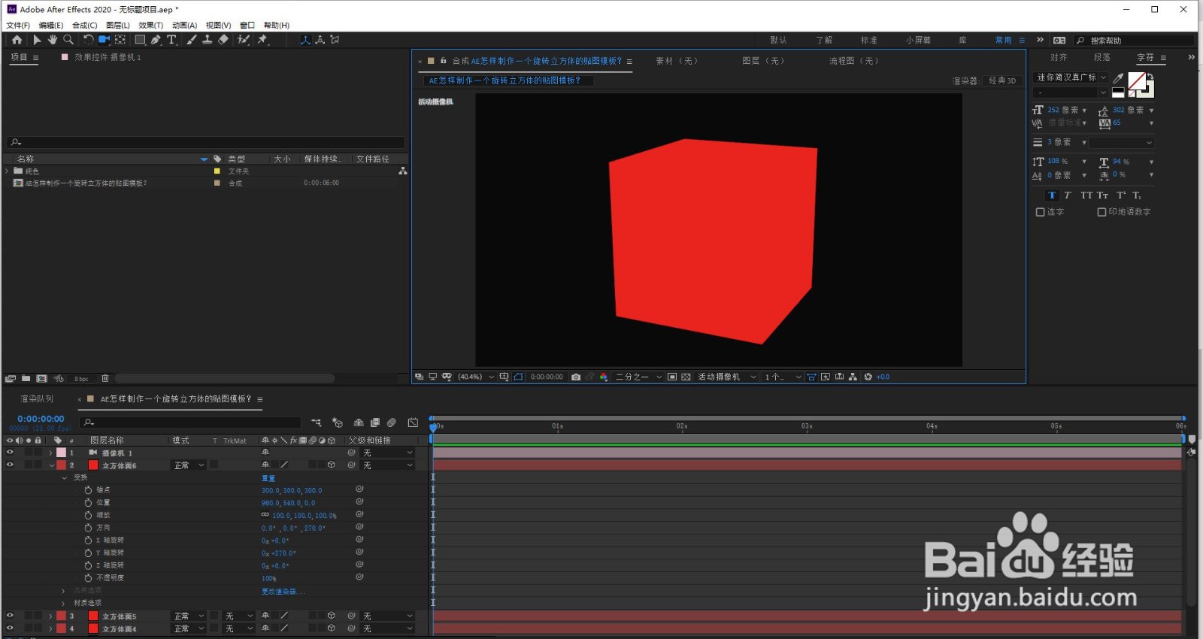The image size is (1203, 639).
Task: Create new folder in project panel
Action: point(26,379)
